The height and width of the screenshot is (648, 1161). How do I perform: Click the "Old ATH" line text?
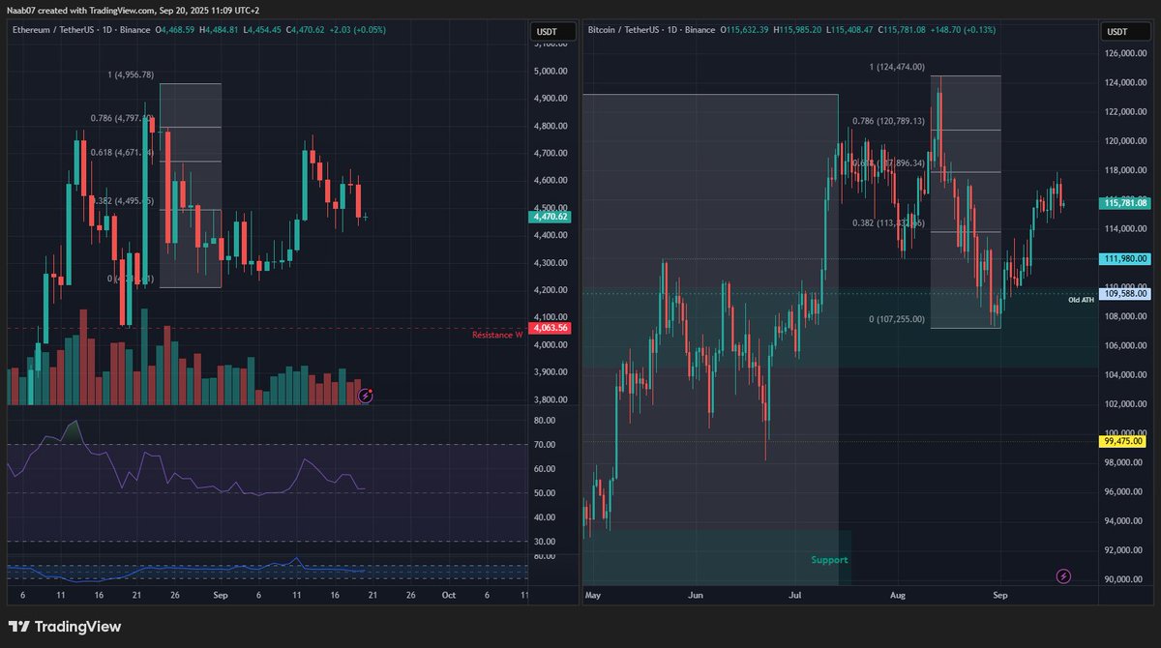[x=1081, y=300]
